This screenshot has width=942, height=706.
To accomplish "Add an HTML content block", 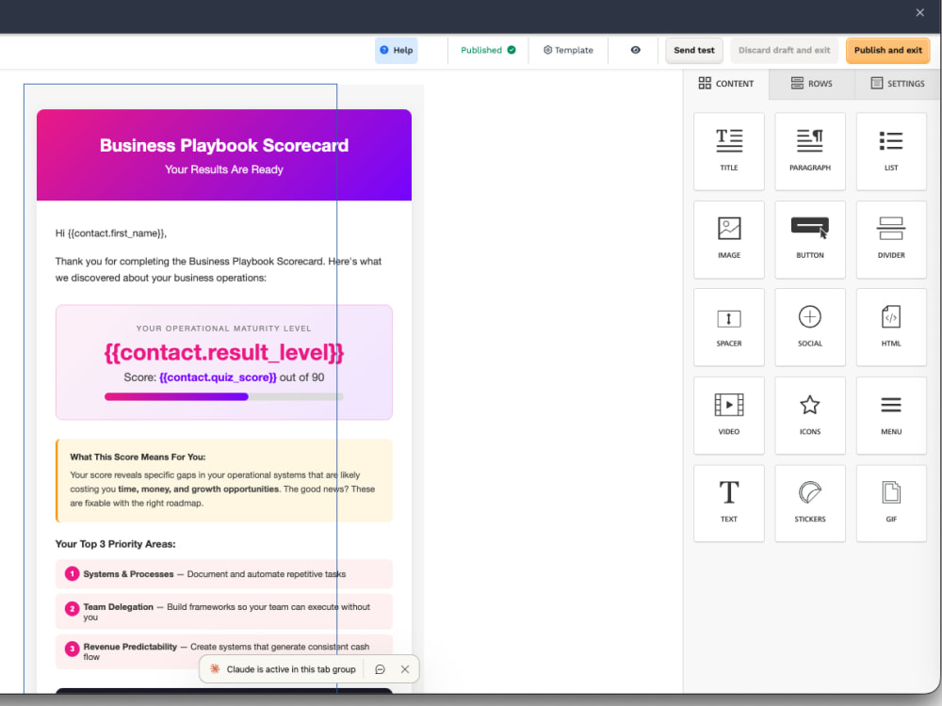I will [x=891, y=328].
